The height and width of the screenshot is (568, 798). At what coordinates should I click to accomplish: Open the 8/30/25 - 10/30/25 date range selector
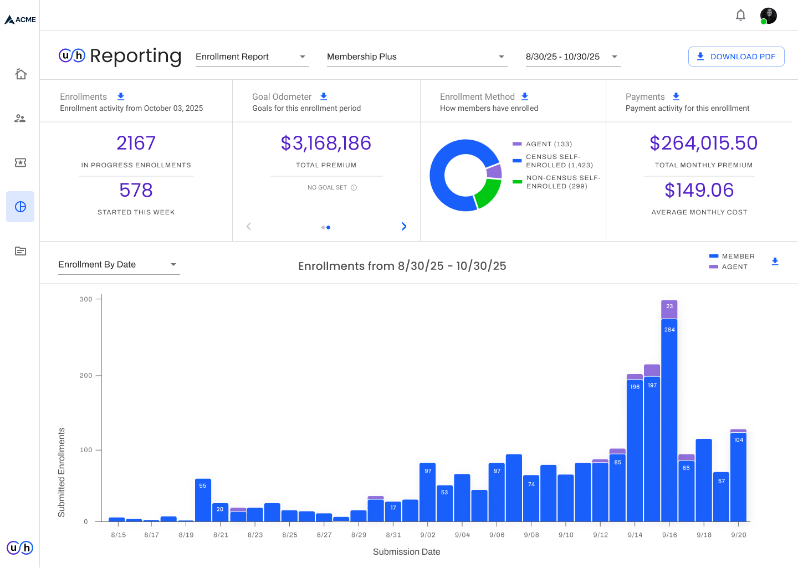[x=573, y=57]
